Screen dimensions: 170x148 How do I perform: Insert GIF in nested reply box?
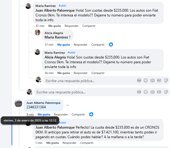tap(159, 81)
